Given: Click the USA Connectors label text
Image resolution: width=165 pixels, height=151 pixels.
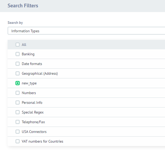Looking at the screenshot, I should pos(34,132).
